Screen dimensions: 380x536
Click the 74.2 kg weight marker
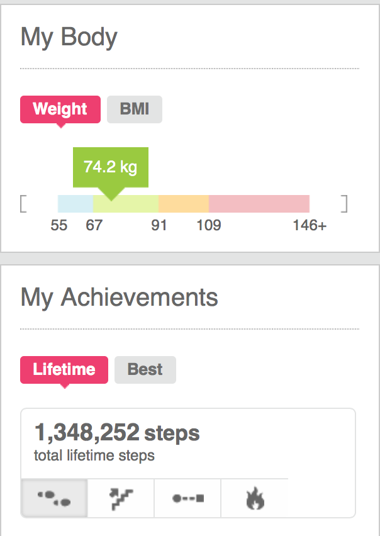[111, 167]
